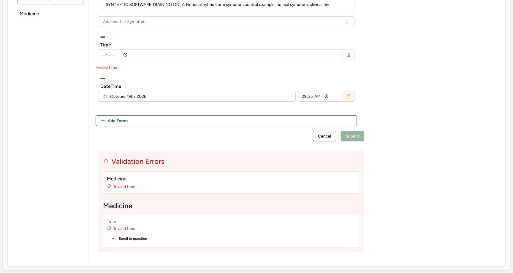Select Medicine in the left sidebar
The height and width of the screenshot is (273, 513).
(x=29, y=14)
